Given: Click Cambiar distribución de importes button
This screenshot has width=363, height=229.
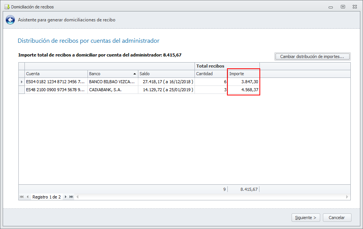Looking at the screenshot, I should [312, 56].
